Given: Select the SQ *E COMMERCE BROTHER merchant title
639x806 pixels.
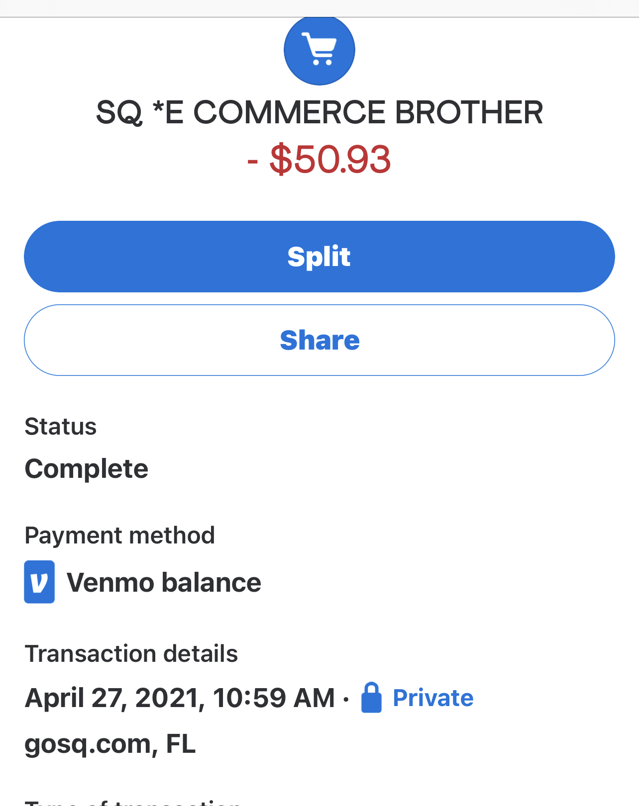Looking at the screenshot, I should tap(319, 112).
